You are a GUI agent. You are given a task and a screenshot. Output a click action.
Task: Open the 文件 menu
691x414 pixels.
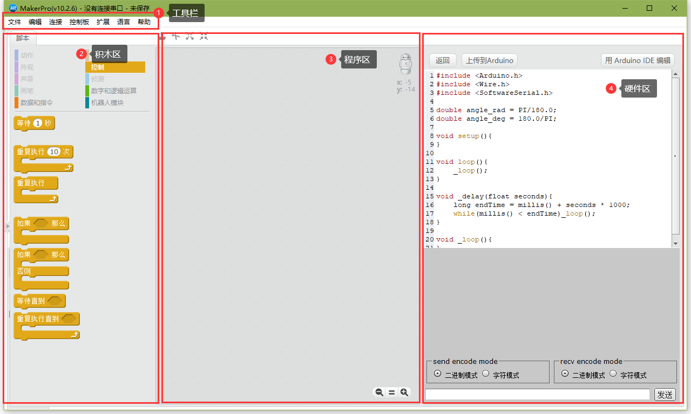click(15, 22)
